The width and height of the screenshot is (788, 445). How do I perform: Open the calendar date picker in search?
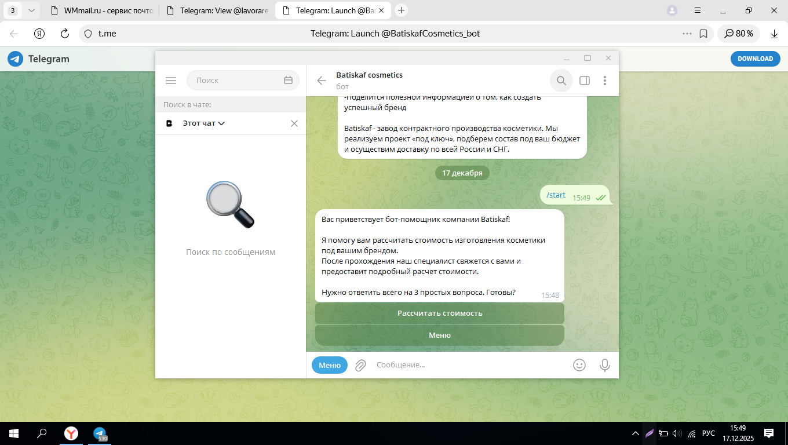288,81
